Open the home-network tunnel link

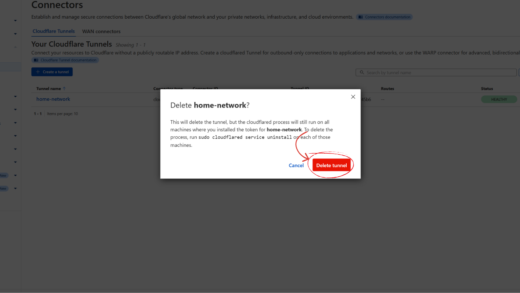pyautogui.click(x=53, y=99)
